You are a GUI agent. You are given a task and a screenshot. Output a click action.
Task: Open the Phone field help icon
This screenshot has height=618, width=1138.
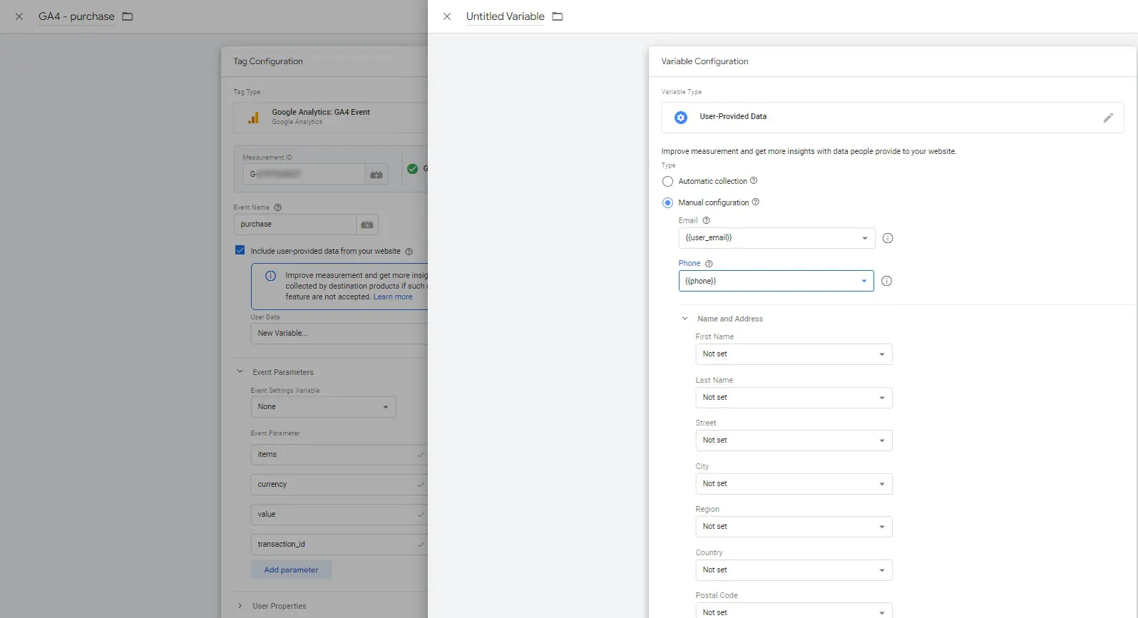point(709,264)
